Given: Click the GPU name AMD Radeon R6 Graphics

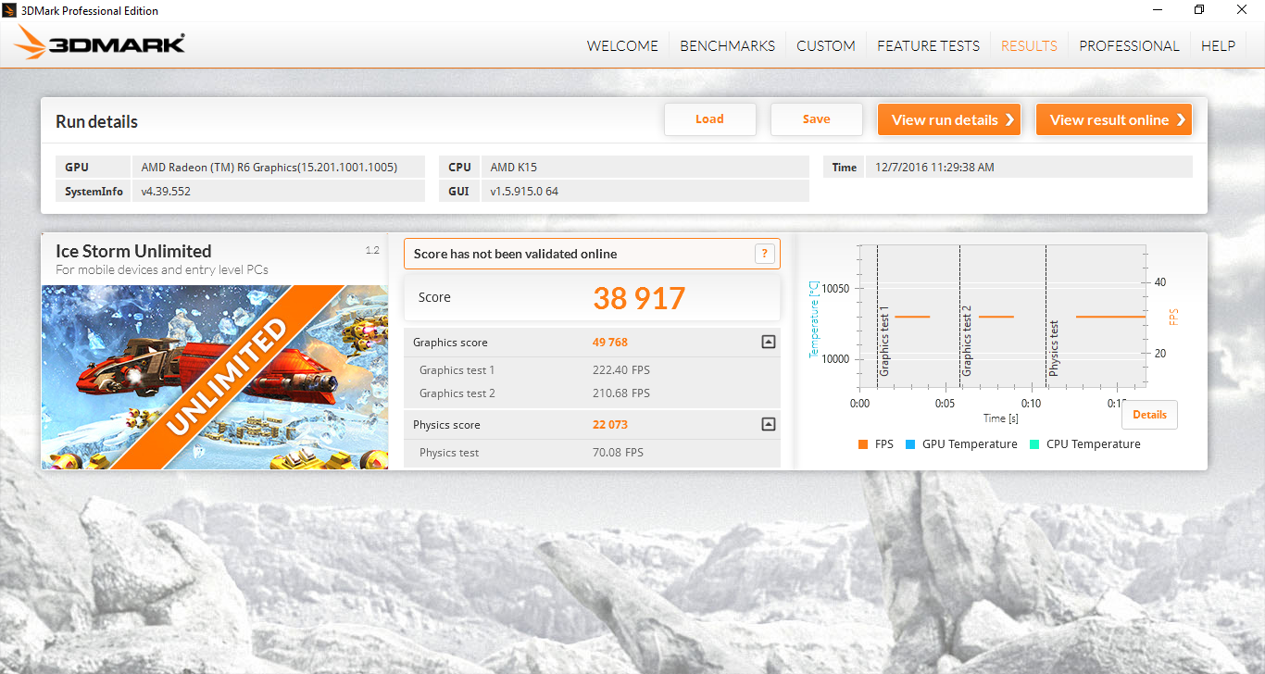Looking at the screenshot, I should [269, 168].
